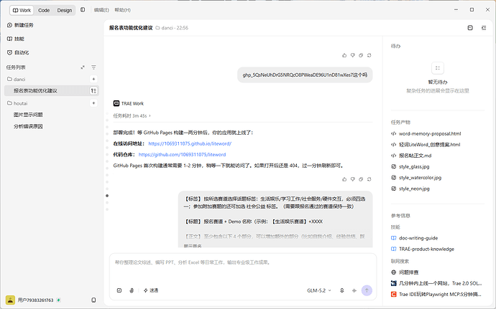Collapse the danci folder
Screen dimensions: 496x309
click(x=16, y=79)
